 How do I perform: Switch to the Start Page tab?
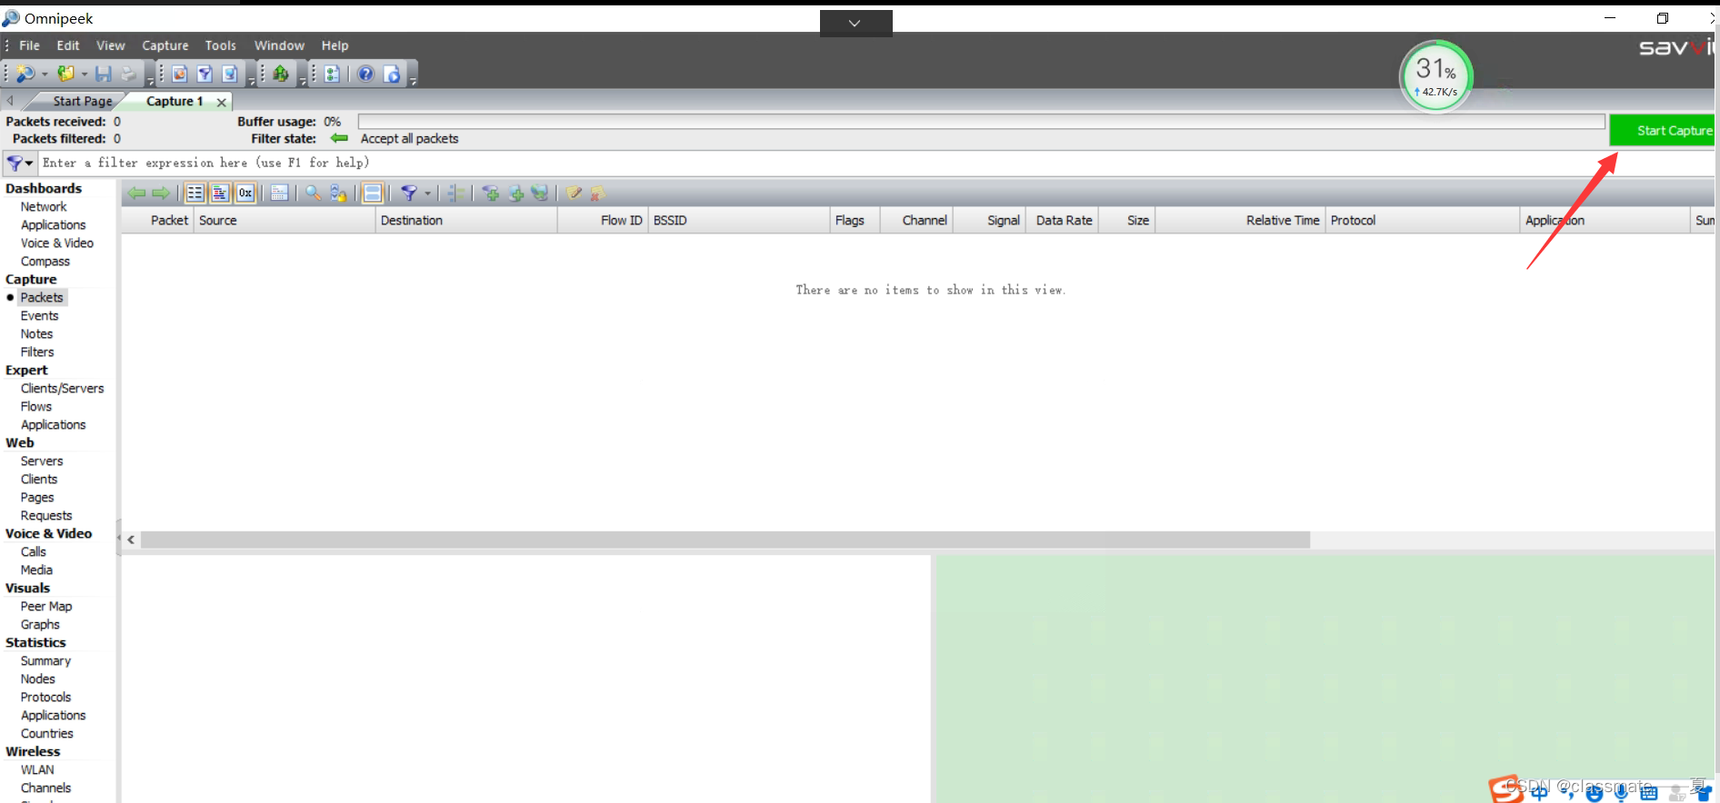tap(82, 101)
